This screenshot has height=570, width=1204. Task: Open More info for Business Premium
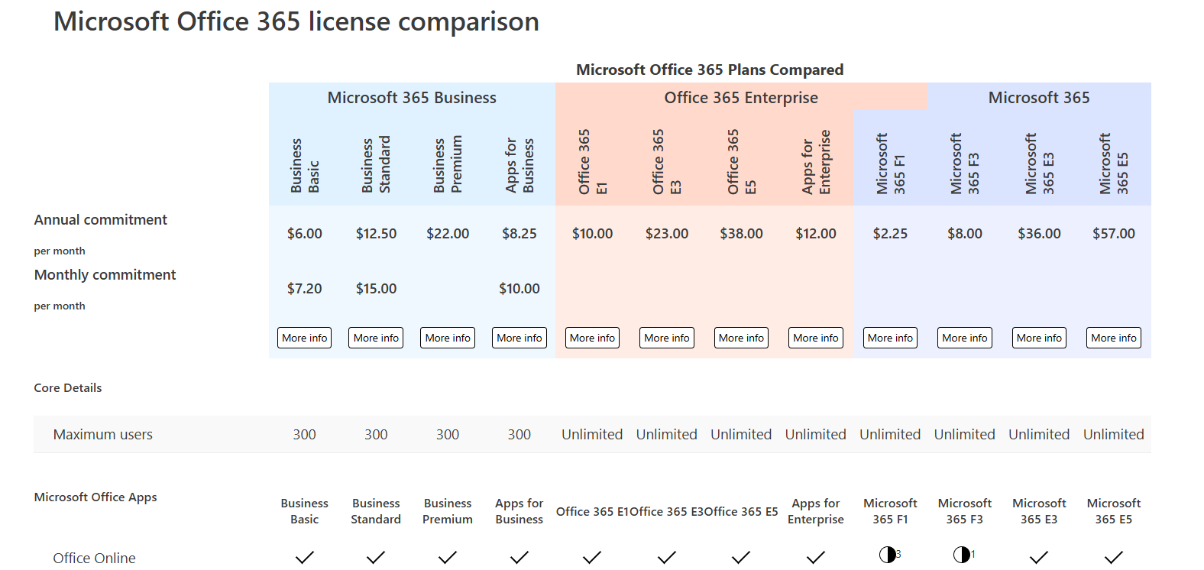tap(448, 338)
